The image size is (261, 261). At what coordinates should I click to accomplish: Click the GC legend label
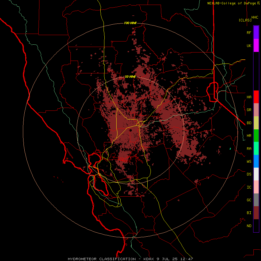click(249, 200)
